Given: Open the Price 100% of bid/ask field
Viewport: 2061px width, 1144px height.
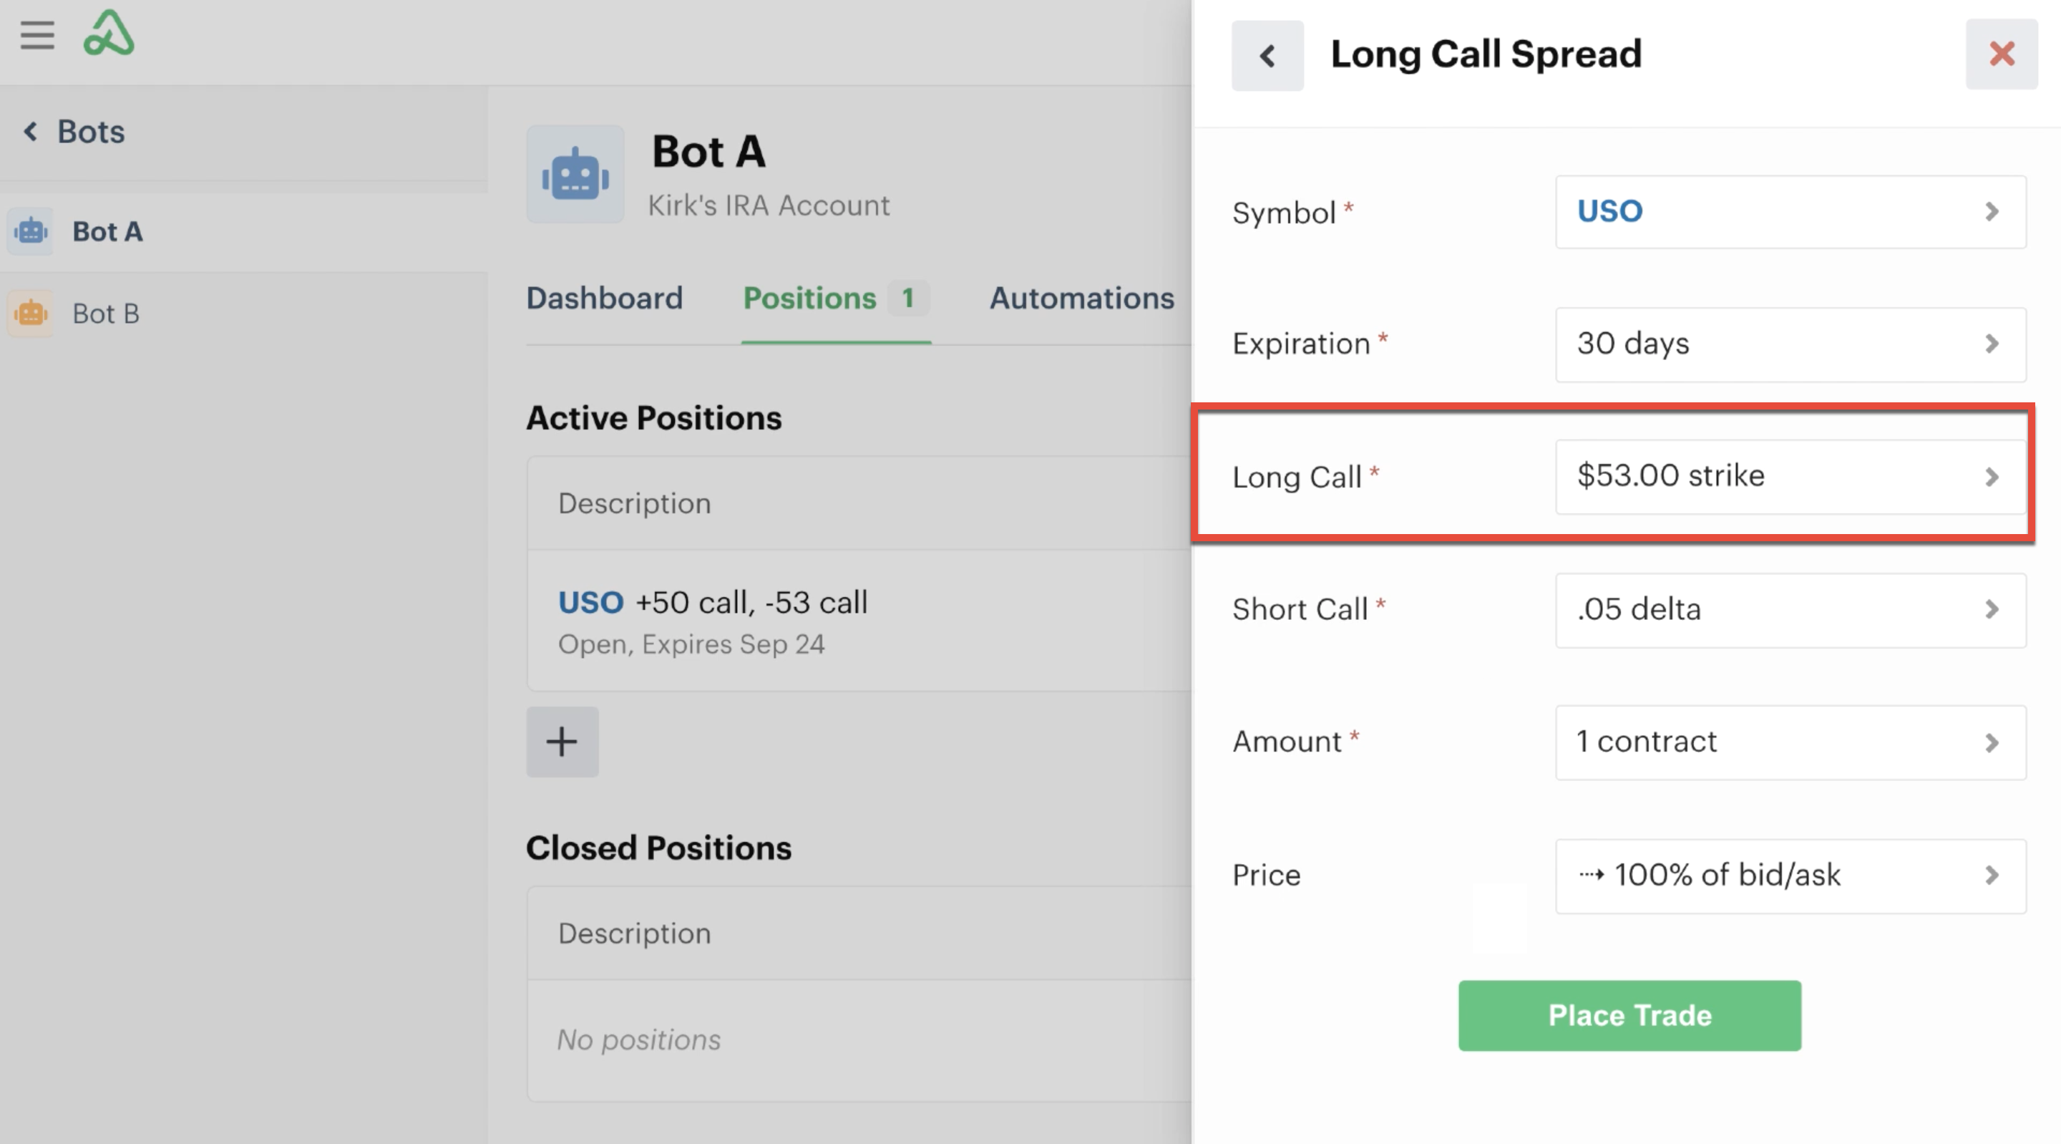Looking at the screenshot, I should tap(1790, 875).
